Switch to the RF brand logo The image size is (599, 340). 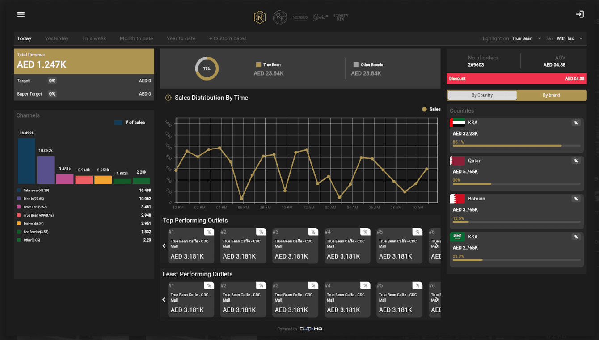pyautogui.click(x=280, y=17)
